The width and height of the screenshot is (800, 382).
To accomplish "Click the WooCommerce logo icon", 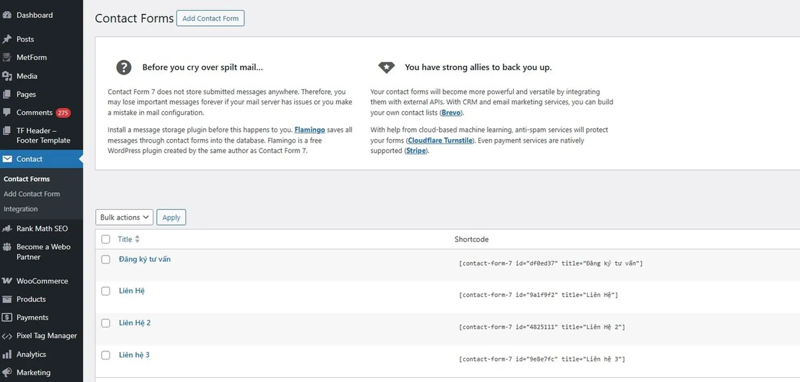I will [7, 281].
